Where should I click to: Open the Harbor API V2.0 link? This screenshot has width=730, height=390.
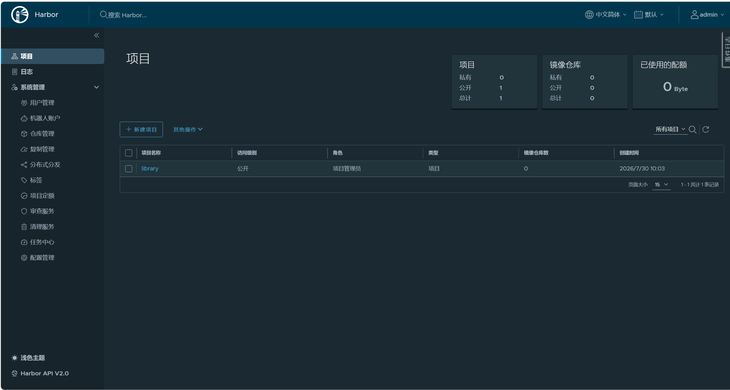click(45, 373)
